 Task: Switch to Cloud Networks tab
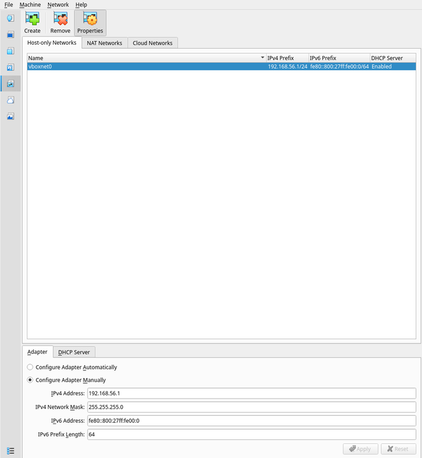pos(152,43)
